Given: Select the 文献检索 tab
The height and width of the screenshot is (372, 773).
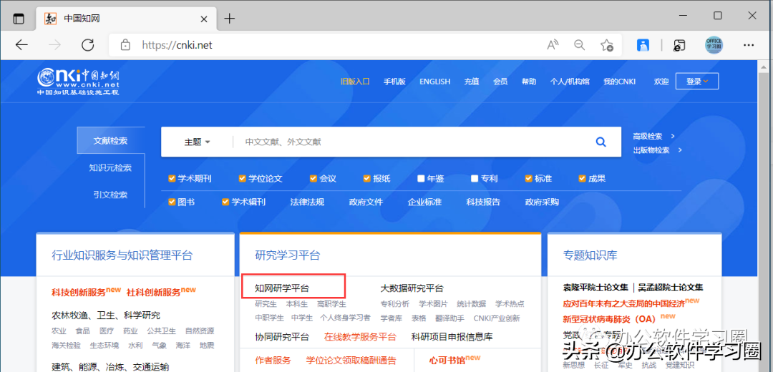Looking at the screenshot, I should coord(110,141).
